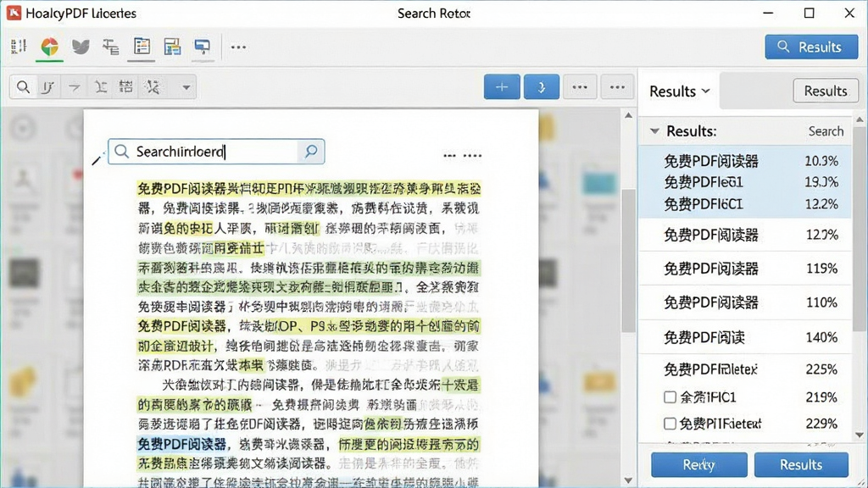Screen dimensions: 868x488
Task: Click the blue Results search button at top right
Action: (x=811, y=47)
